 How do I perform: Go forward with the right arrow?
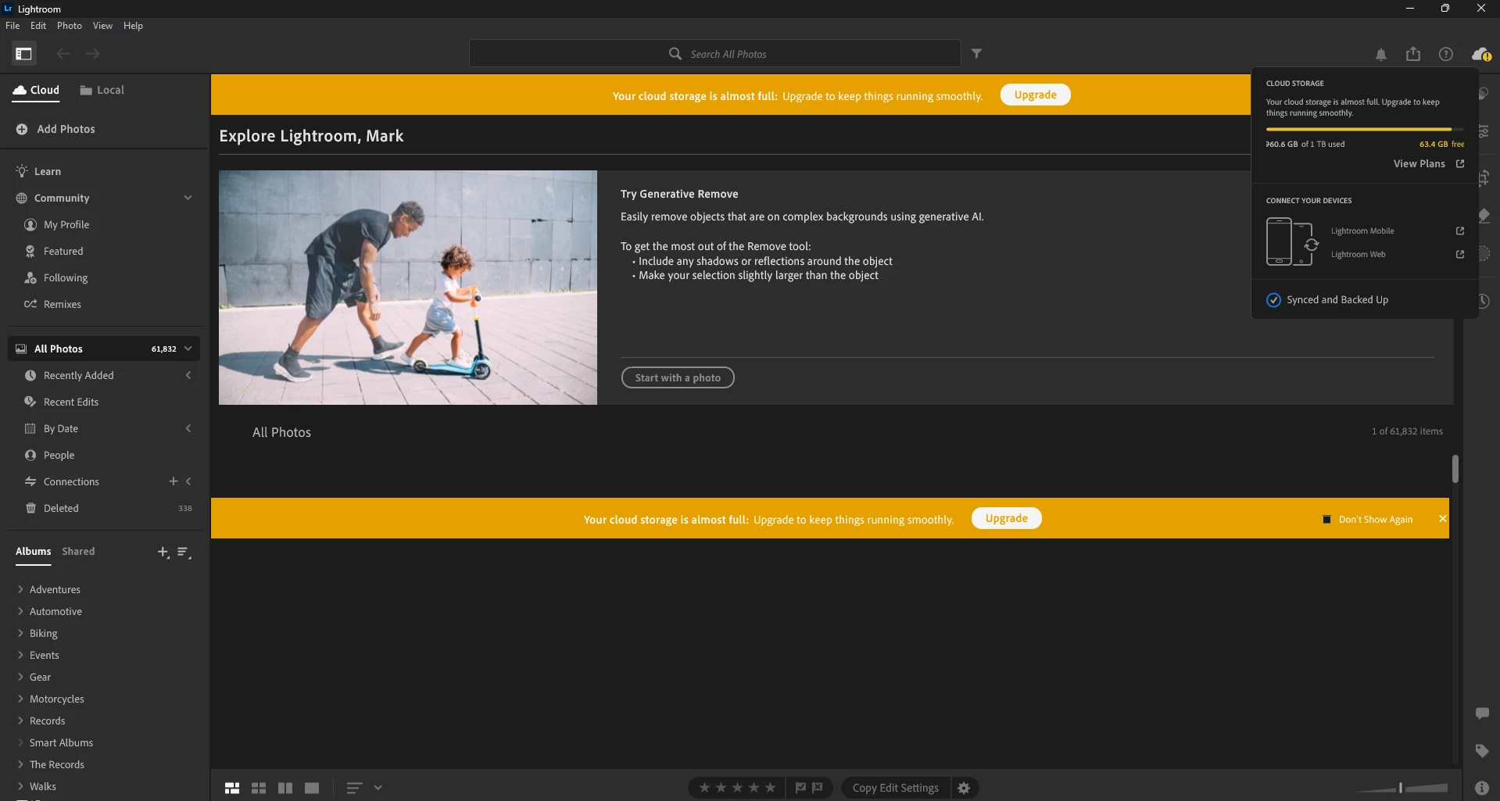93,54
